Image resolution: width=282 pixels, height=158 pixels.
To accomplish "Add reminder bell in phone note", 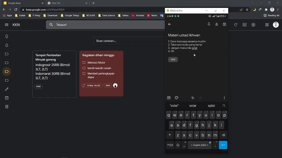I will tap(216, 24).
